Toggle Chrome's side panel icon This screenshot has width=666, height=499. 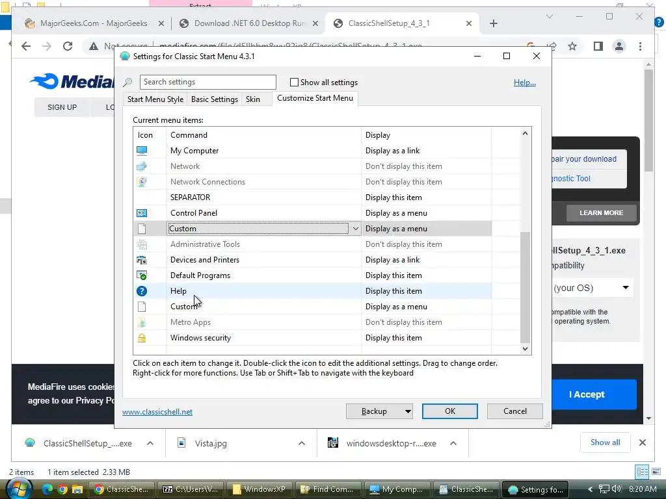598,46
